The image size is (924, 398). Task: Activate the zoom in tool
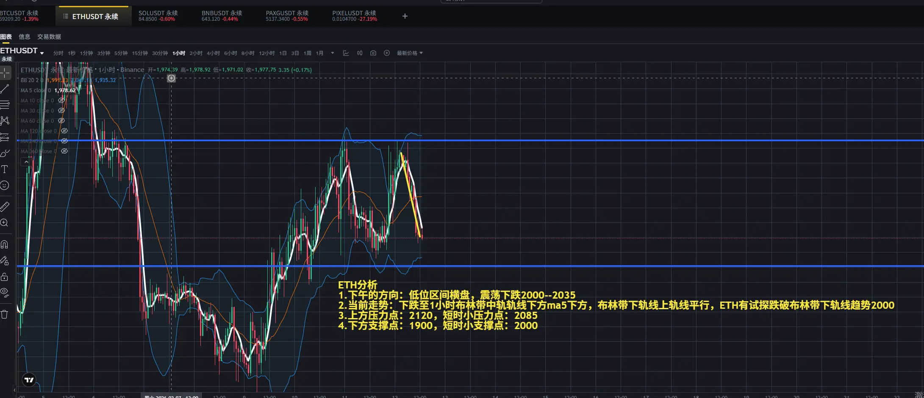[x=5, y=222]
